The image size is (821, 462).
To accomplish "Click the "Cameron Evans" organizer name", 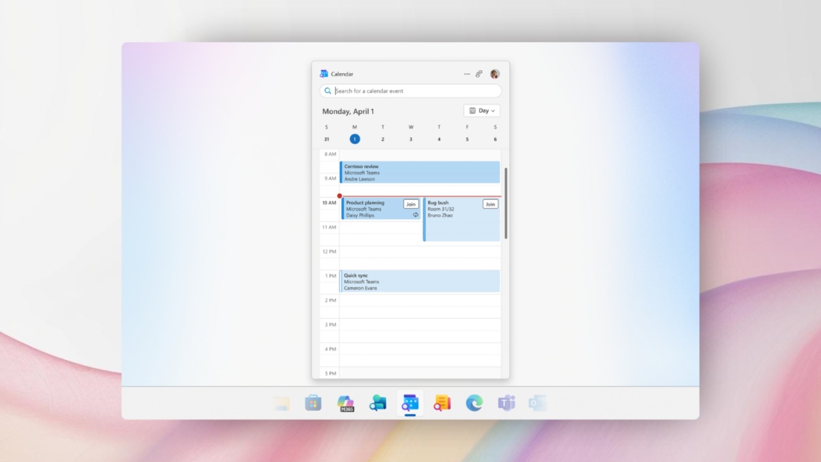I will pyautogui.click(x=361, y=288).
